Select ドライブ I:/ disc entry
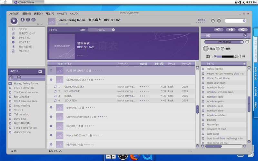The width and height of the screenshot is (258, 161). coord(24,42)
